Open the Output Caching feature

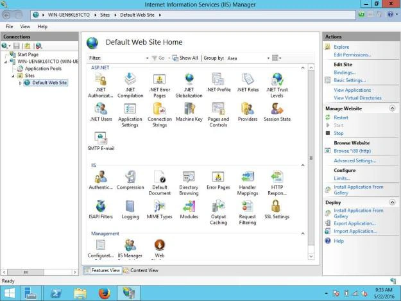pos(218,212)
